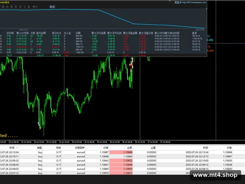The width and height of the screenshot is (245, 184).
Task: Select stop loss cell 1.10866
Action: (121, 156)
